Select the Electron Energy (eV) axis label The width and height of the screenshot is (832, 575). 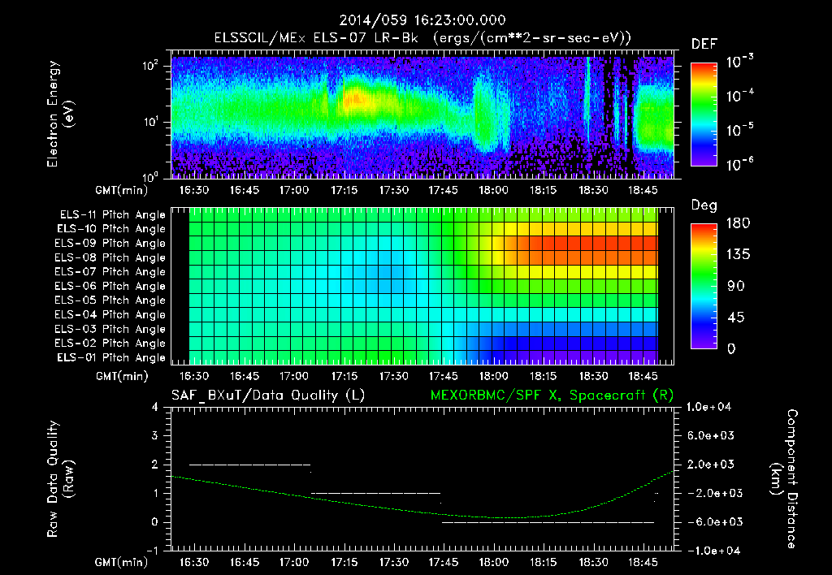60,114
